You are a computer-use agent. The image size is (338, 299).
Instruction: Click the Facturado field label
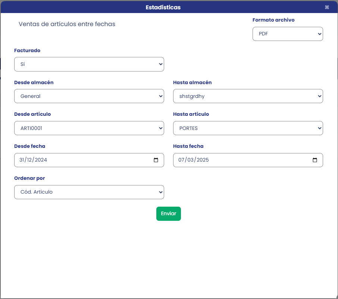[x=27, y=50]
